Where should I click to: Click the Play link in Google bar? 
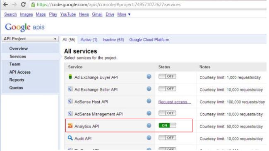point(53,14)
